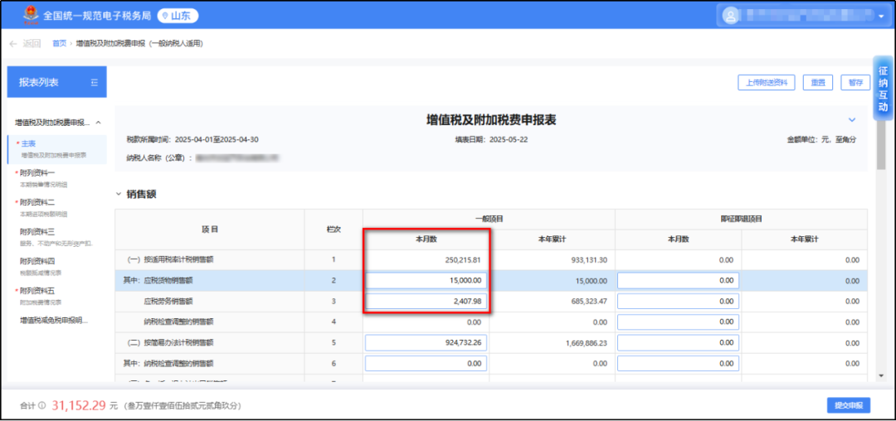Click the 填表日期 2025-05-22 text

(491, 139)
